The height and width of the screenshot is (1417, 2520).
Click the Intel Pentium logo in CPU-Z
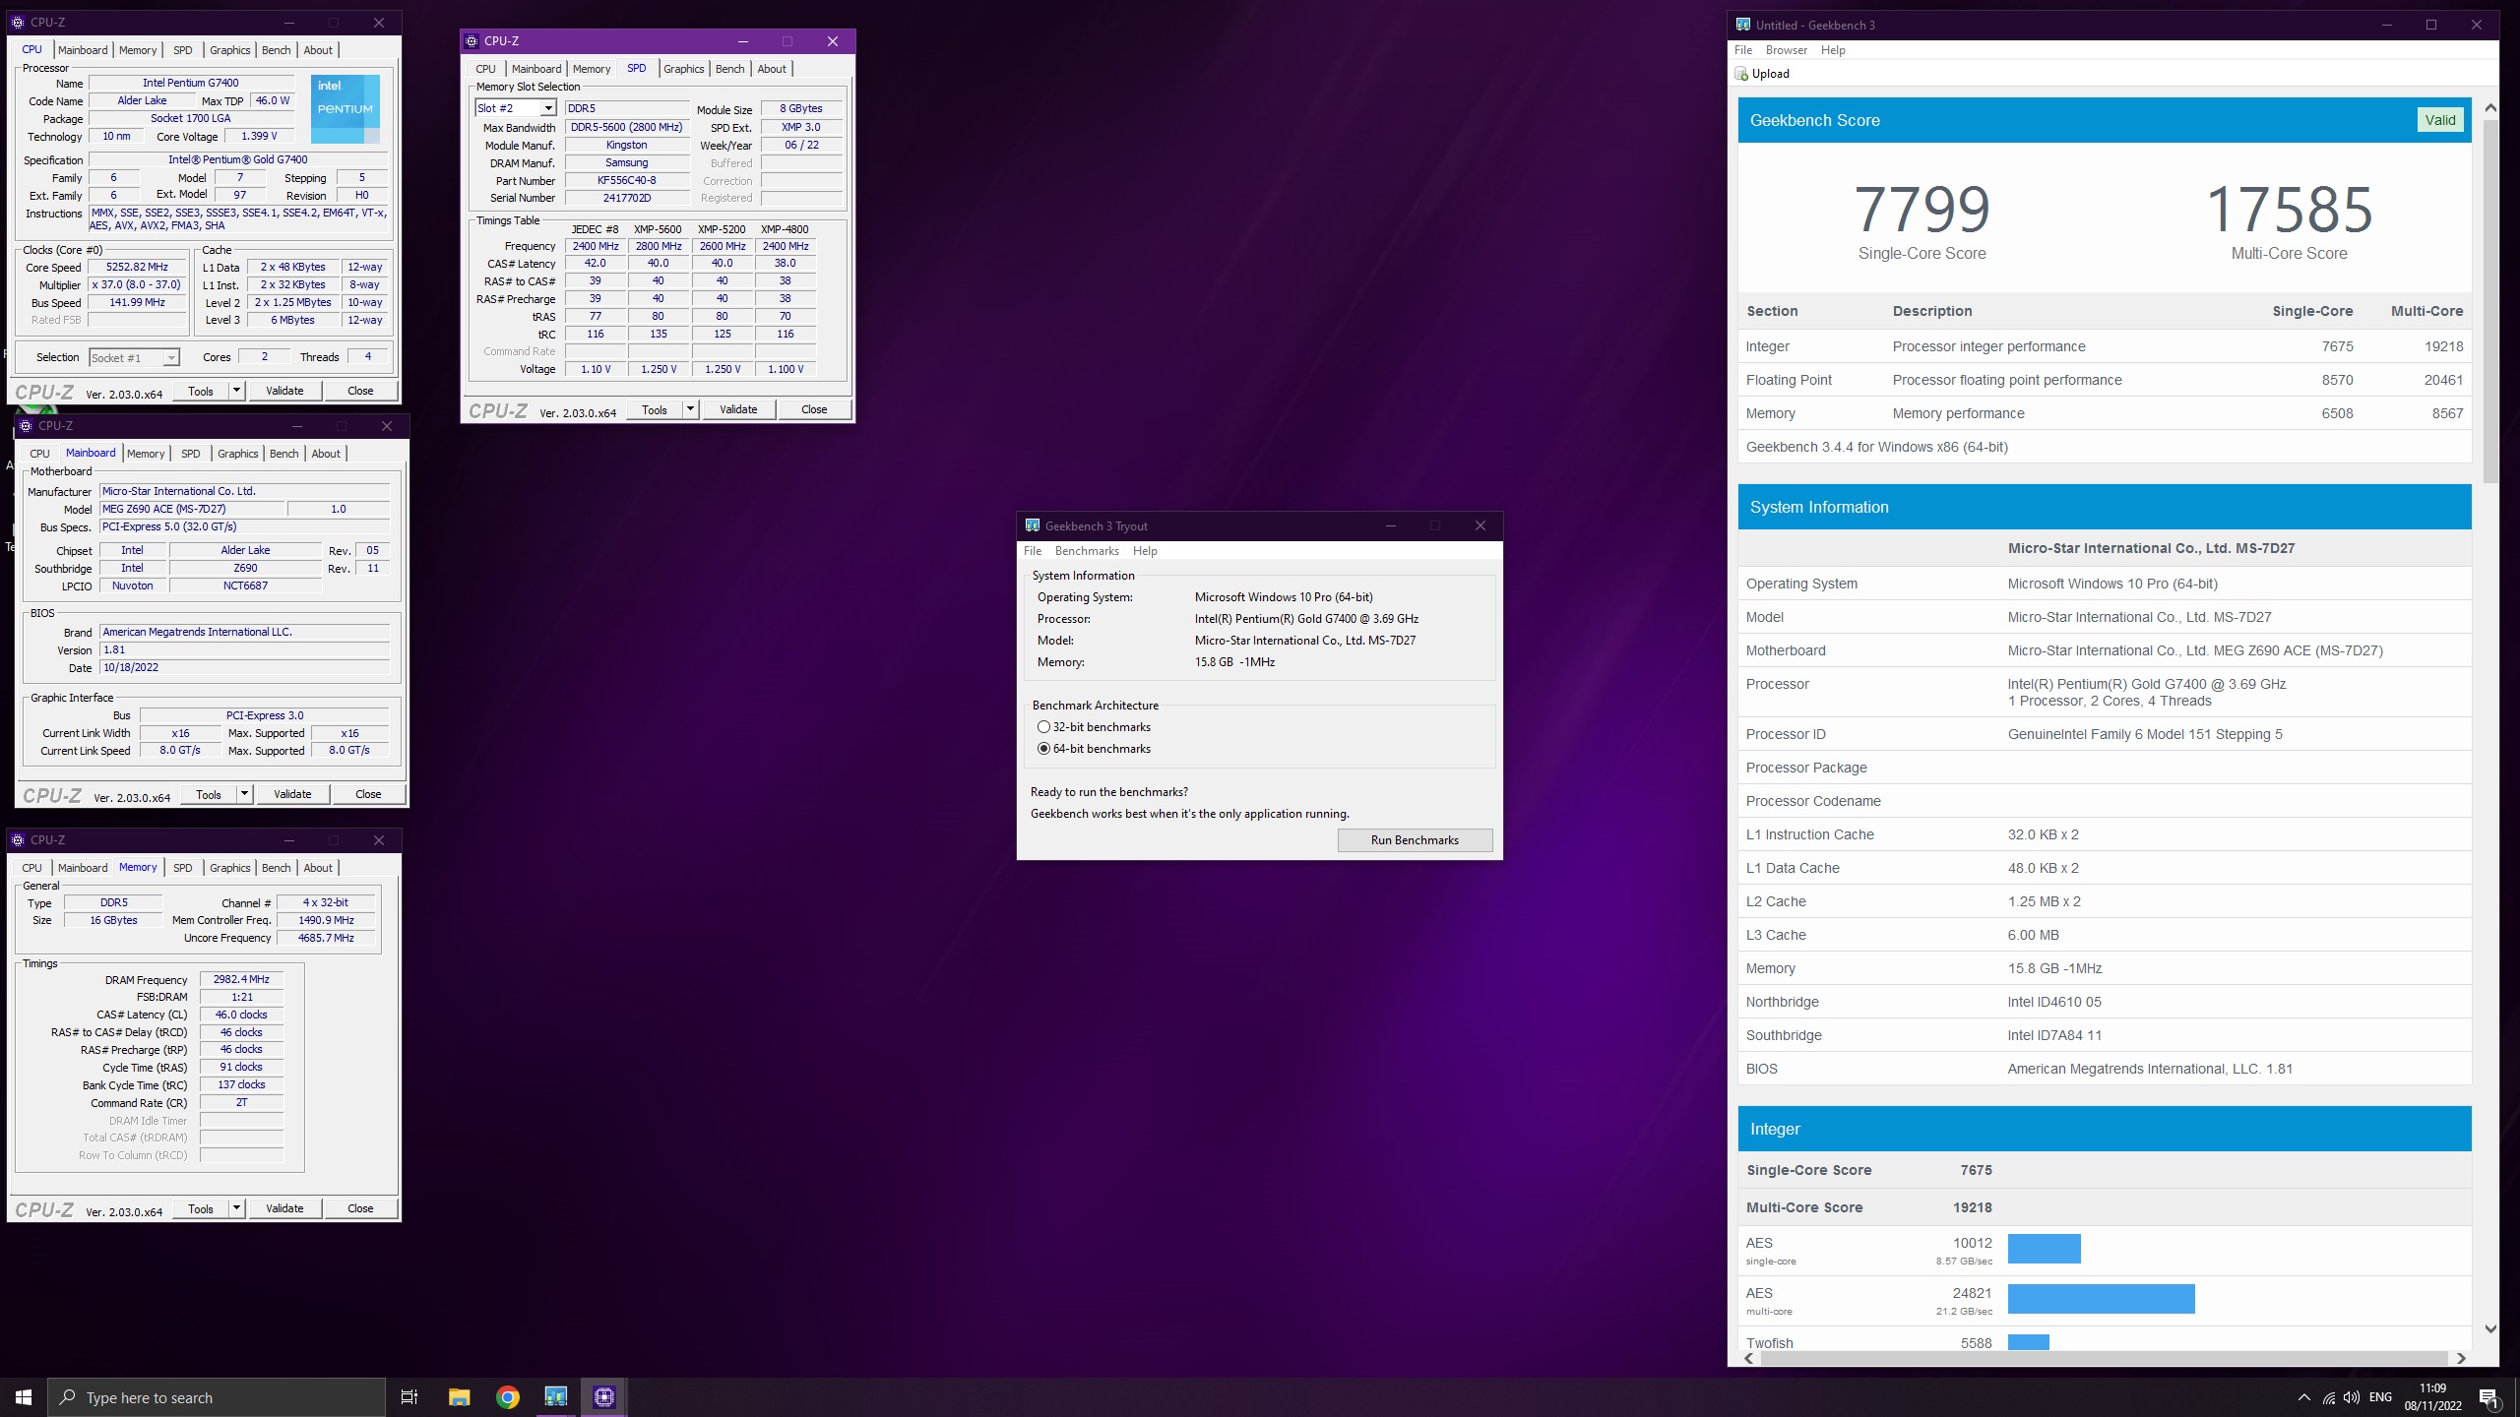pos(346,109)
